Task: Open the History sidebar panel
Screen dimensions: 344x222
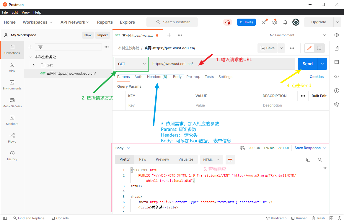Action: 12,156
